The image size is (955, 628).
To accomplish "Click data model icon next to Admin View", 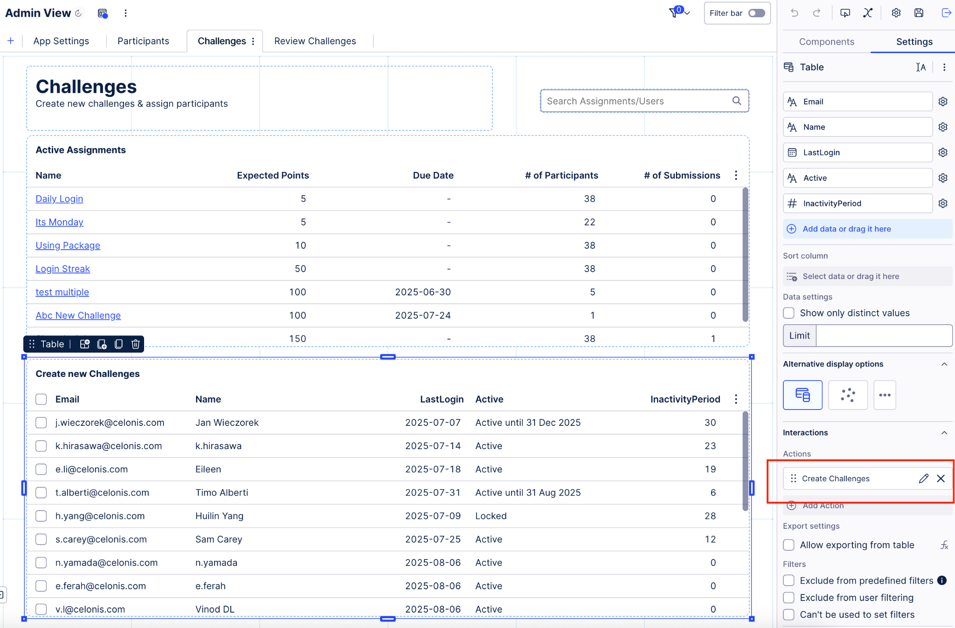I will (103, 13).
